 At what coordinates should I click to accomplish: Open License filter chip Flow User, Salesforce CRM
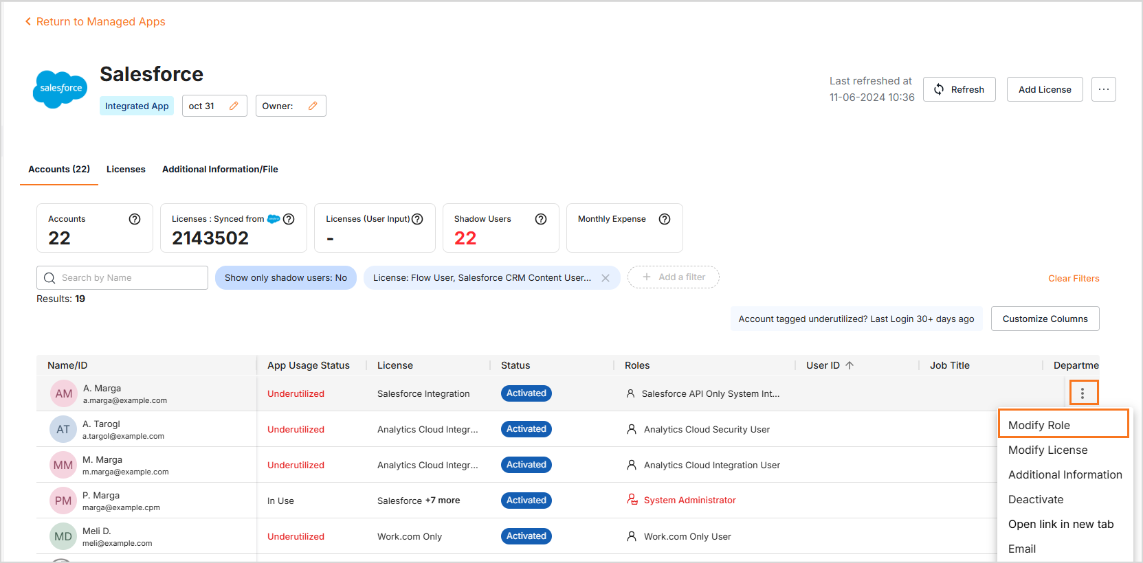pyautogui.click(x=482, y=277)
